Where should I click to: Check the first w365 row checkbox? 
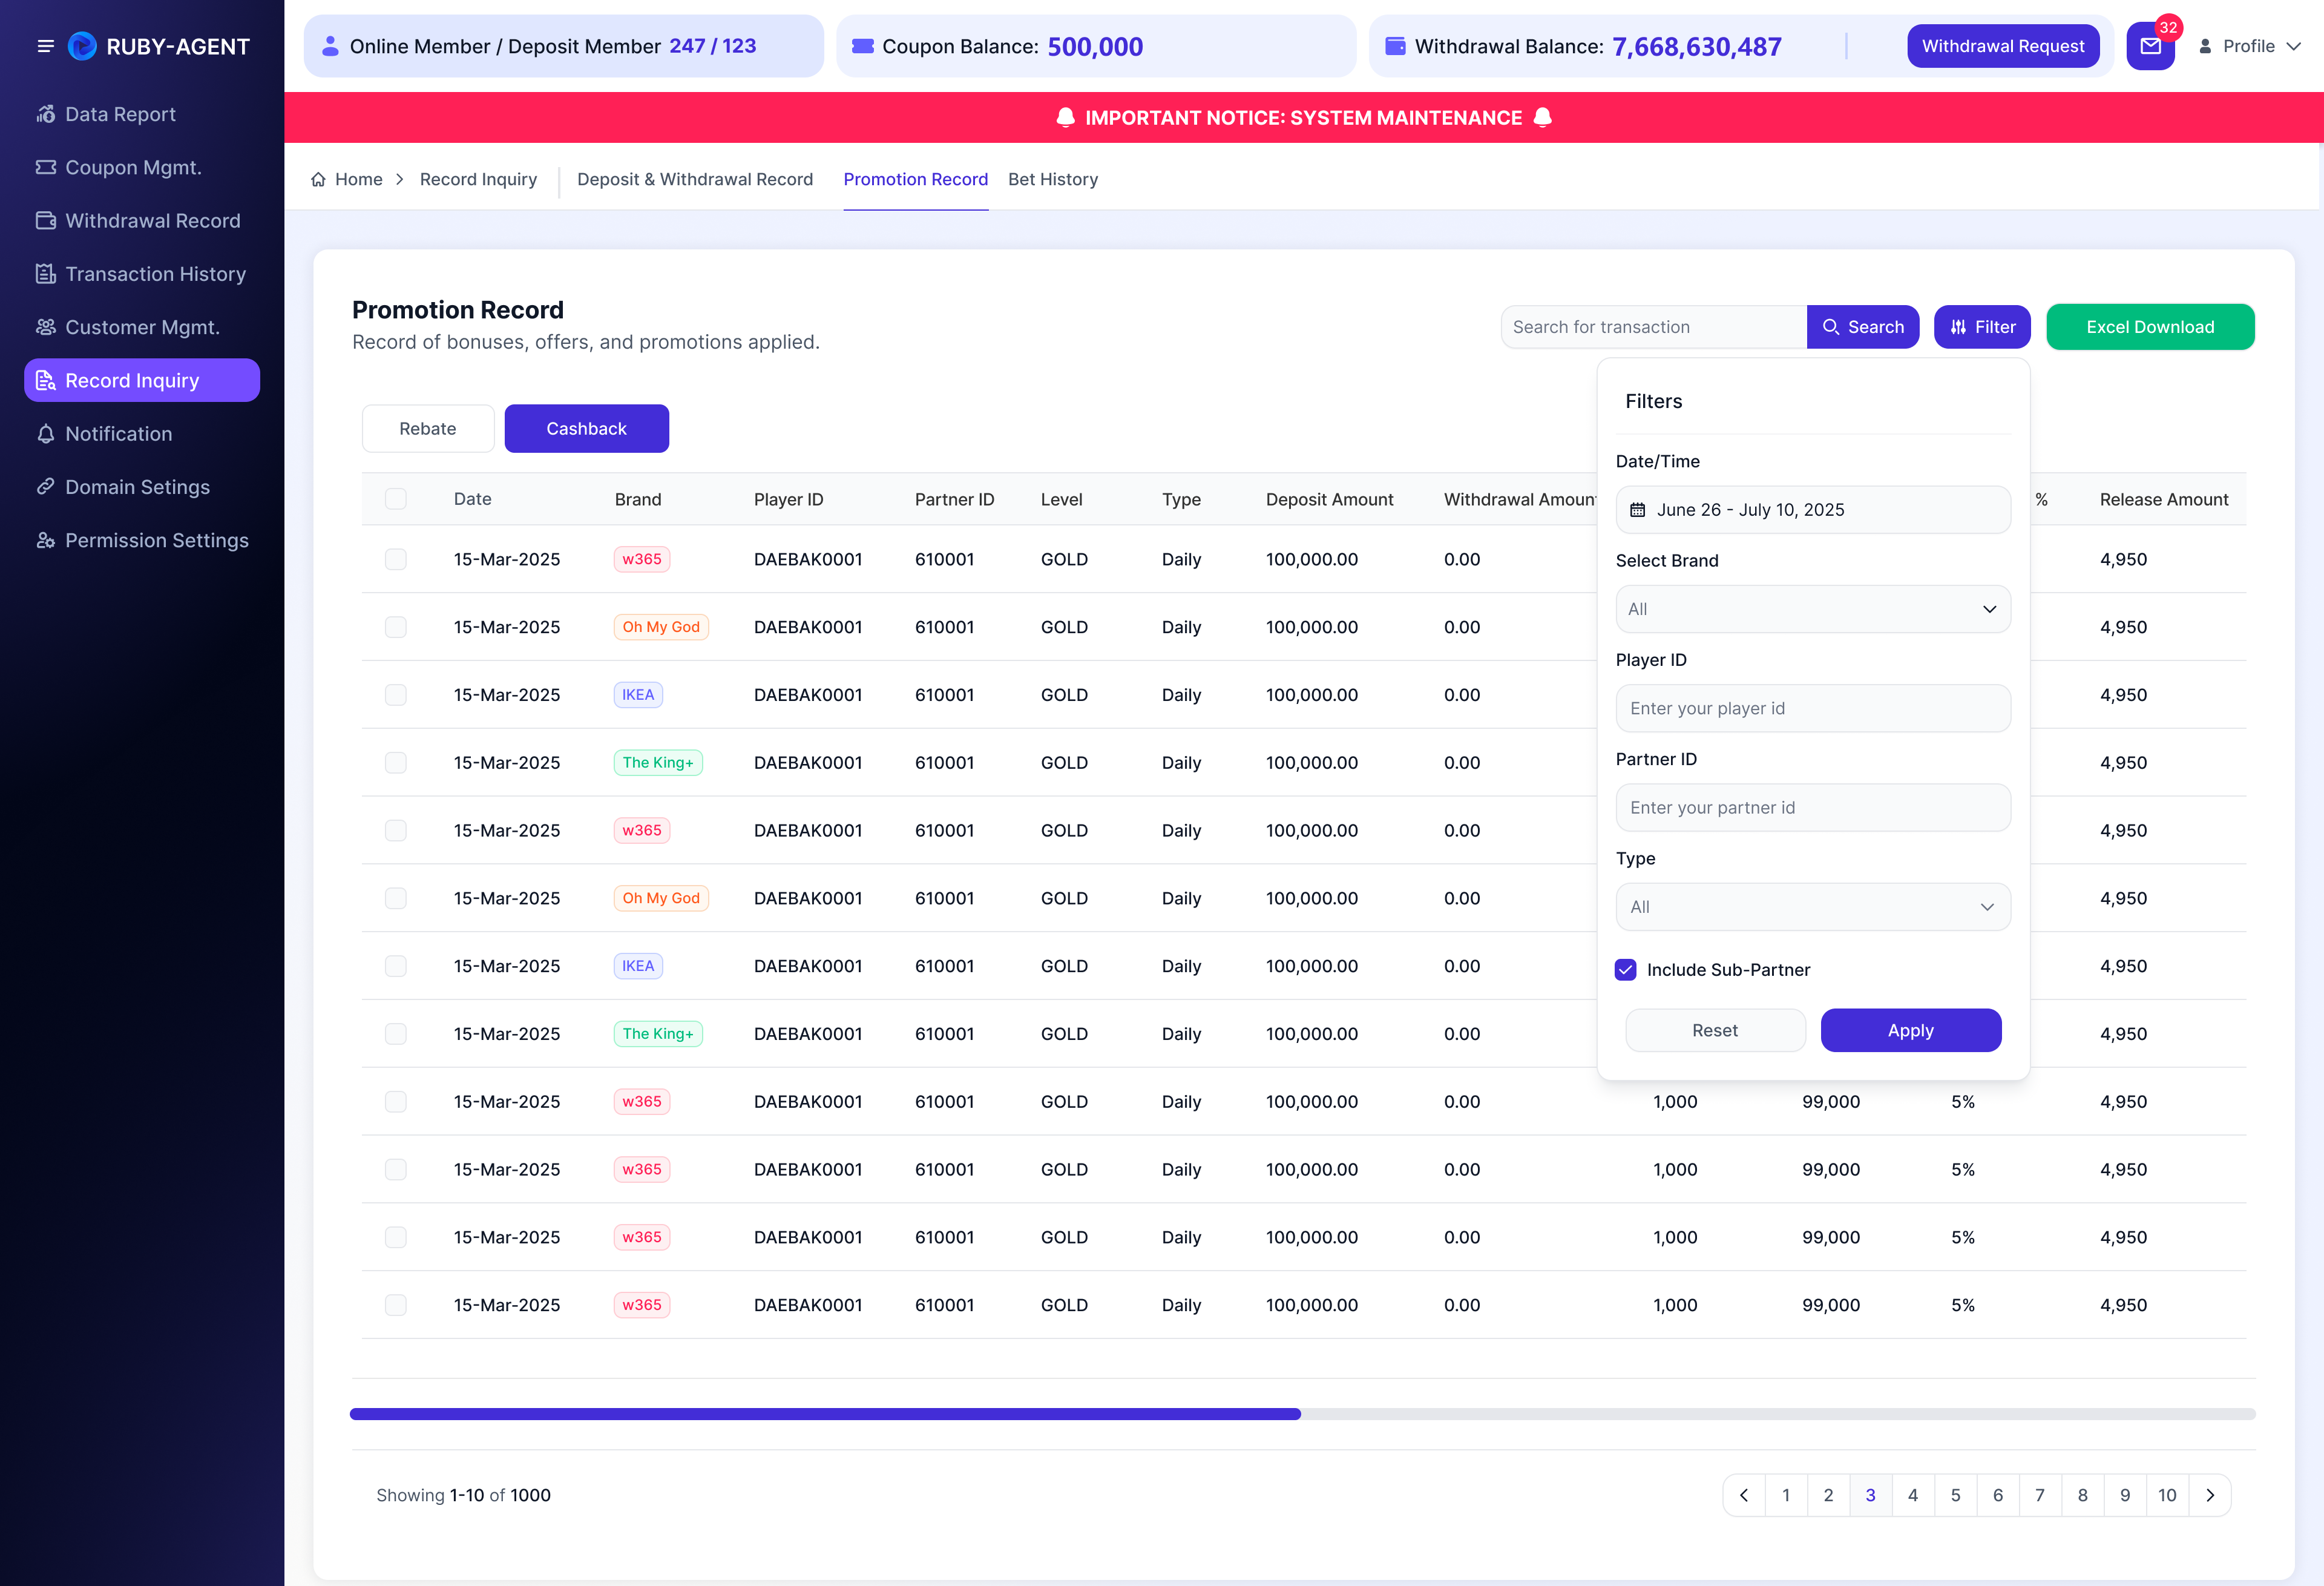coord(396,559)
